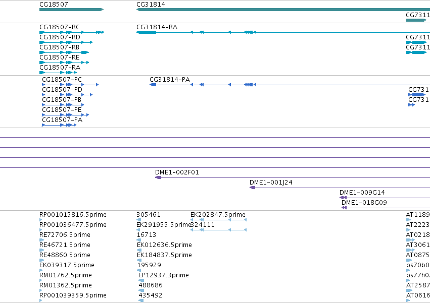Click the DME1-002F01 purple arrow end
The image size is (430, 303).
click(158, 177)
